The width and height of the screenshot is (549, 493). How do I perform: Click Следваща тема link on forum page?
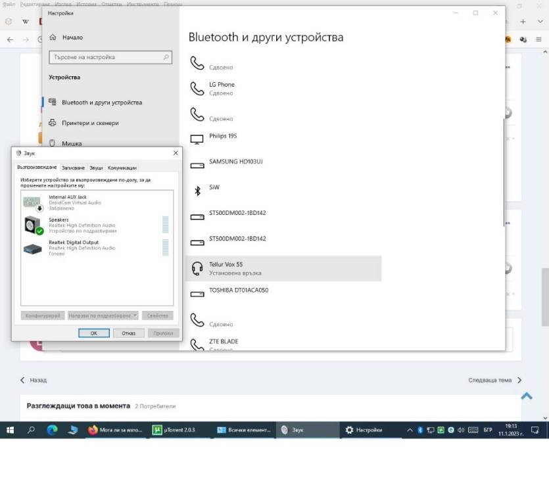495,380
